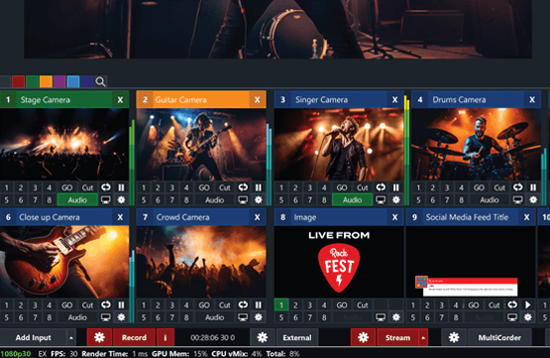Disable Audio on Singer Camera
The image size is (550, 358).
(352, 200)
